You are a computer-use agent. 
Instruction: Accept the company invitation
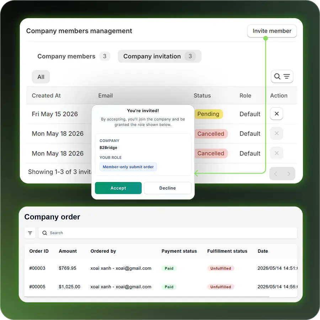pos(118,188)
